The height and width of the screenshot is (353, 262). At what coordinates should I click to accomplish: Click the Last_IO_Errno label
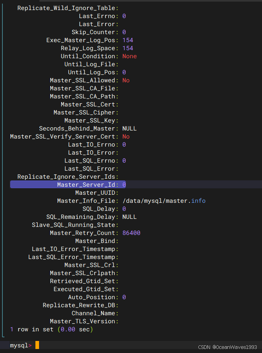point(92,145)
